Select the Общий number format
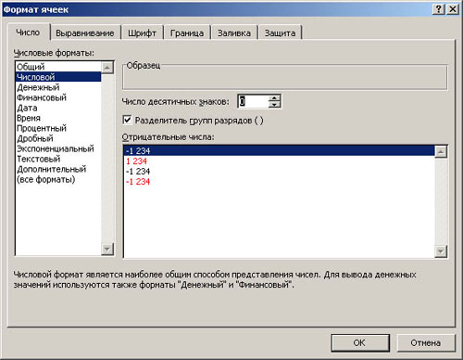The height and width of the screenshot is (360, 463). [58, 67]
